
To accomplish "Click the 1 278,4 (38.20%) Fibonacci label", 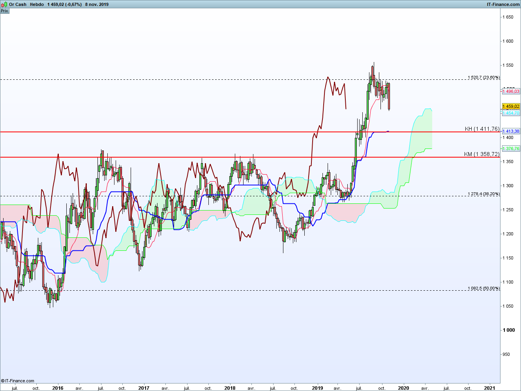I will point(484,194).
